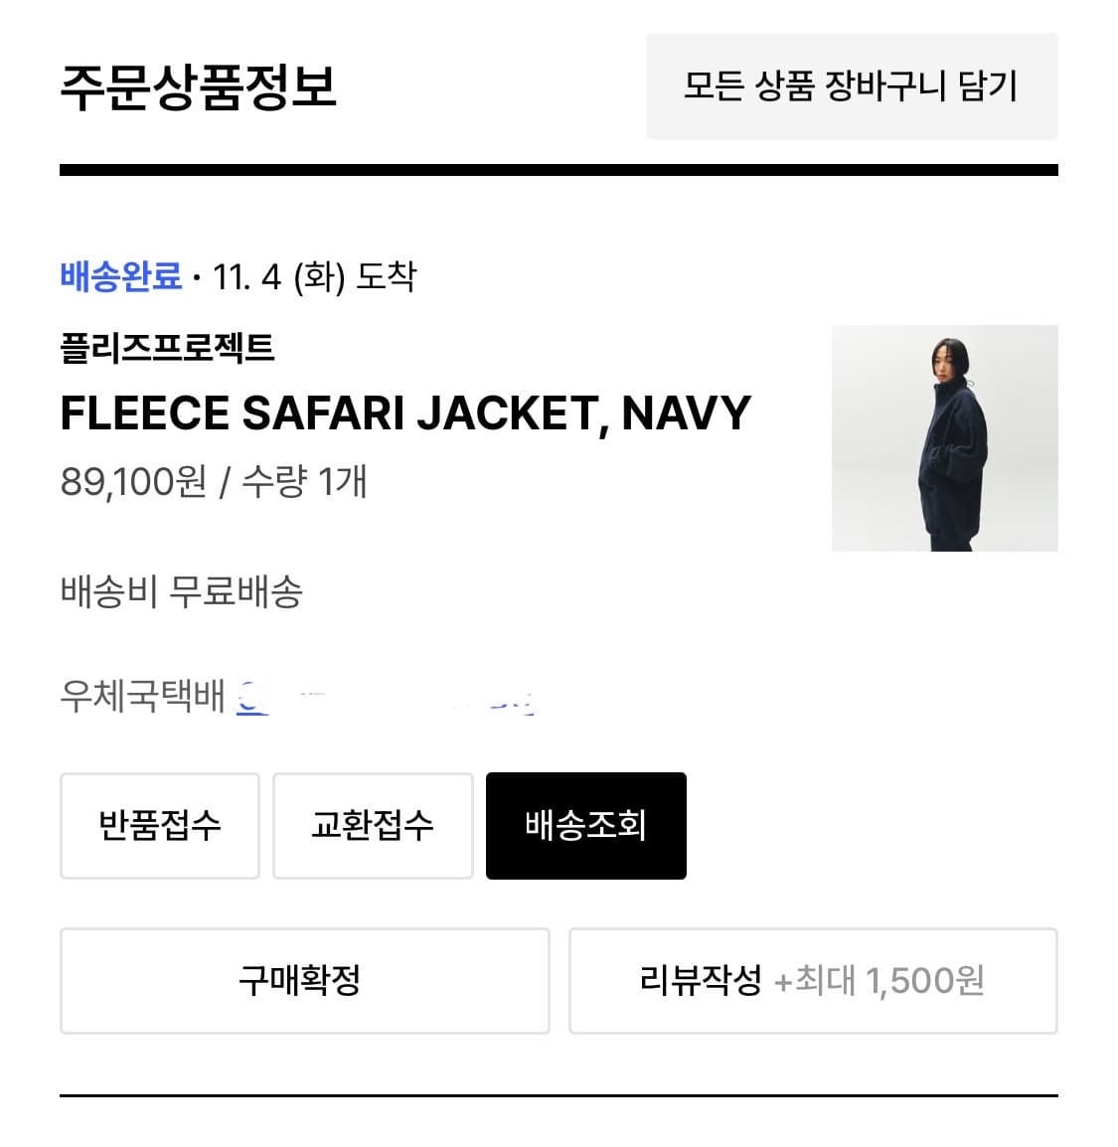Click the +최대 1,500원 review reward text
Screen dimensions: 1118x1147
[x=882, y=981]
